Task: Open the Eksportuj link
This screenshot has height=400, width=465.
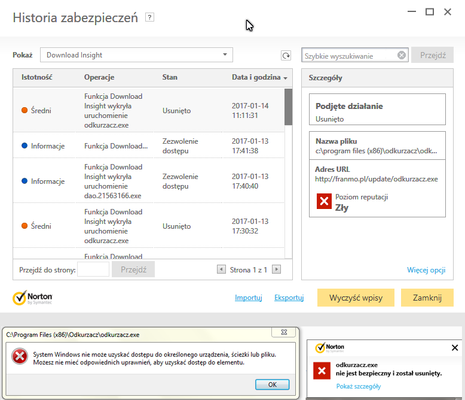Action: [289, 298]
